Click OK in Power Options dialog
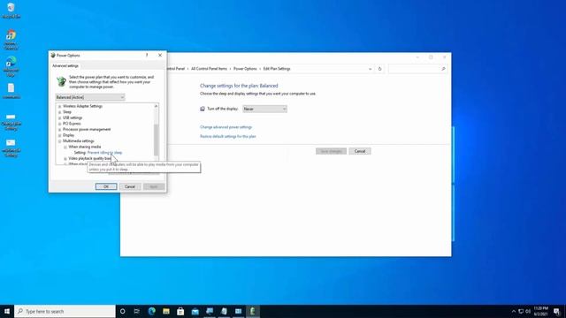Image resolution: width=566 pixels, height=318 pixels. 106,186
